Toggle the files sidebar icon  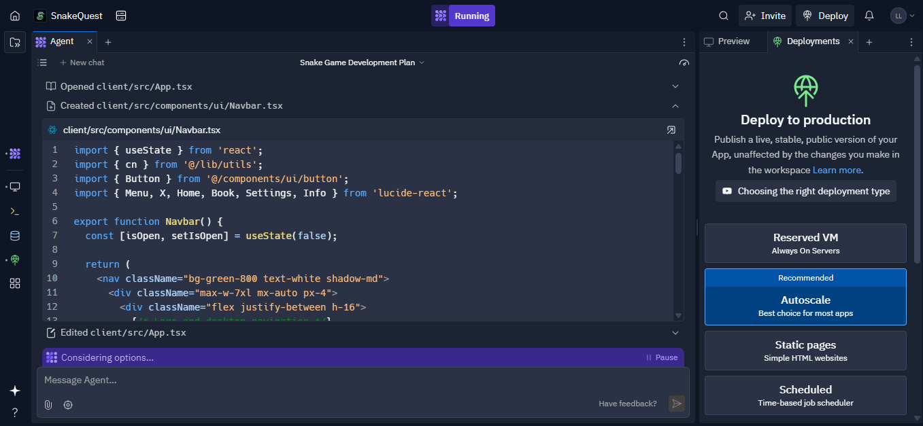tap(15, 42)
